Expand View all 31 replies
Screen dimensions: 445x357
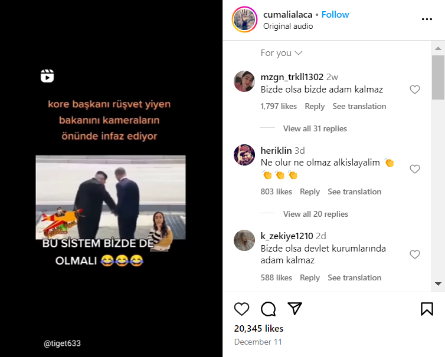pyautogui.click(x=315, y=128)
